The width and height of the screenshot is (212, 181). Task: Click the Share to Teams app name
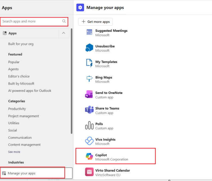[107, 108]
